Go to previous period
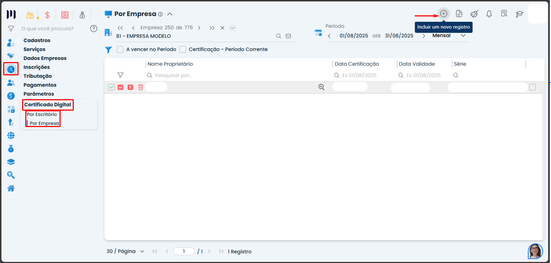This screenshot has height=263, width=551. 329,36
